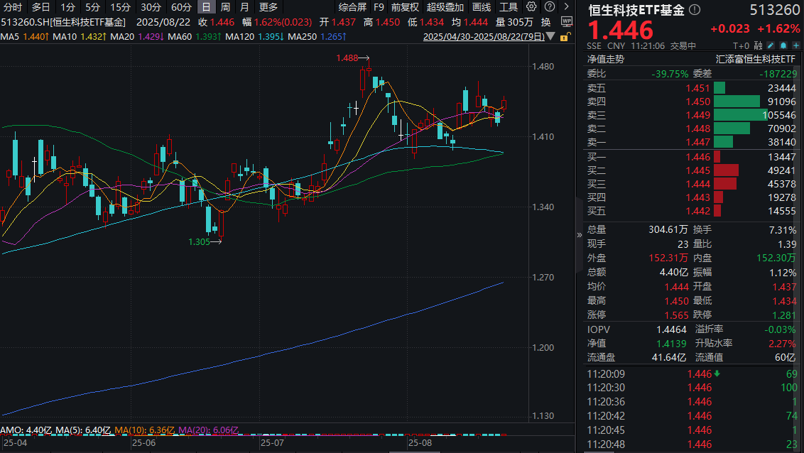804x453 pixels.
Task: Click the 融 margin indicator
Action: click(x=758, y=45)
